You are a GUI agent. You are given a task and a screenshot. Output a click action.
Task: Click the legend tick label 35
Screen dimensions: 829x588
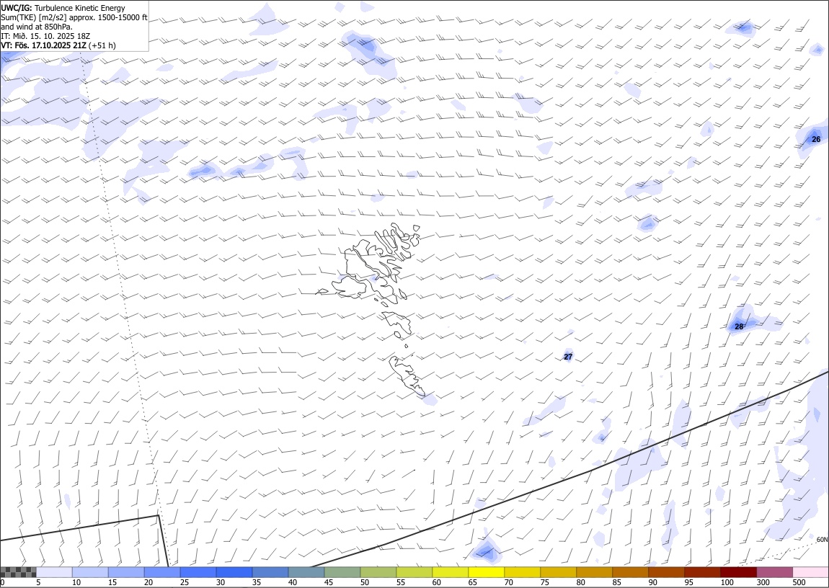[x=257, y=583]
